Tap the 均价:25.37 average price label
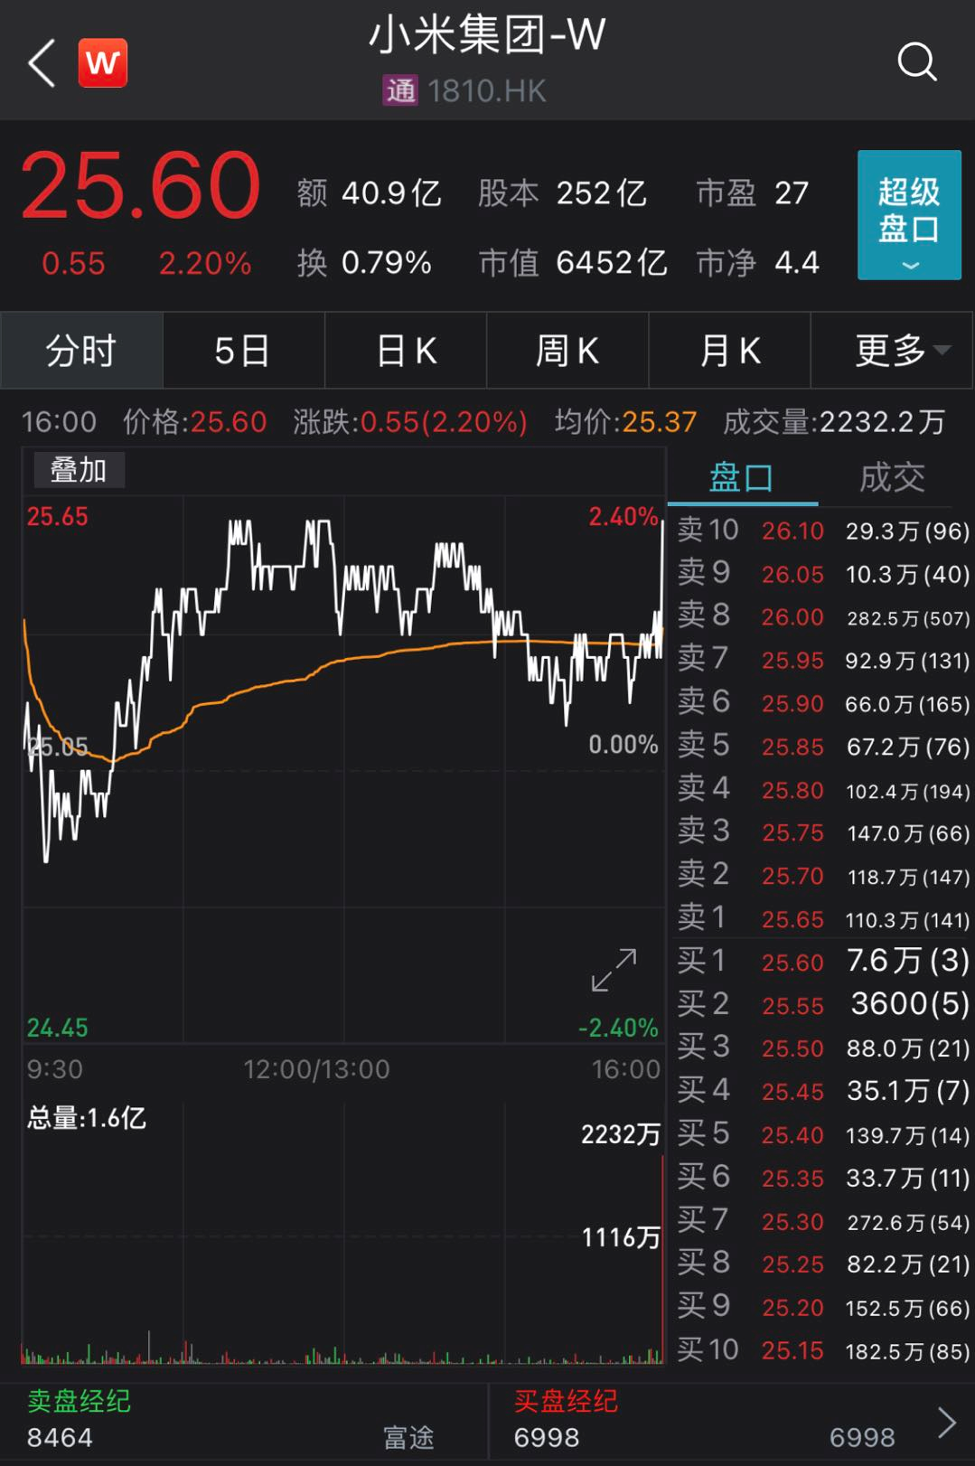The image size is (975, 1466). 625,421
